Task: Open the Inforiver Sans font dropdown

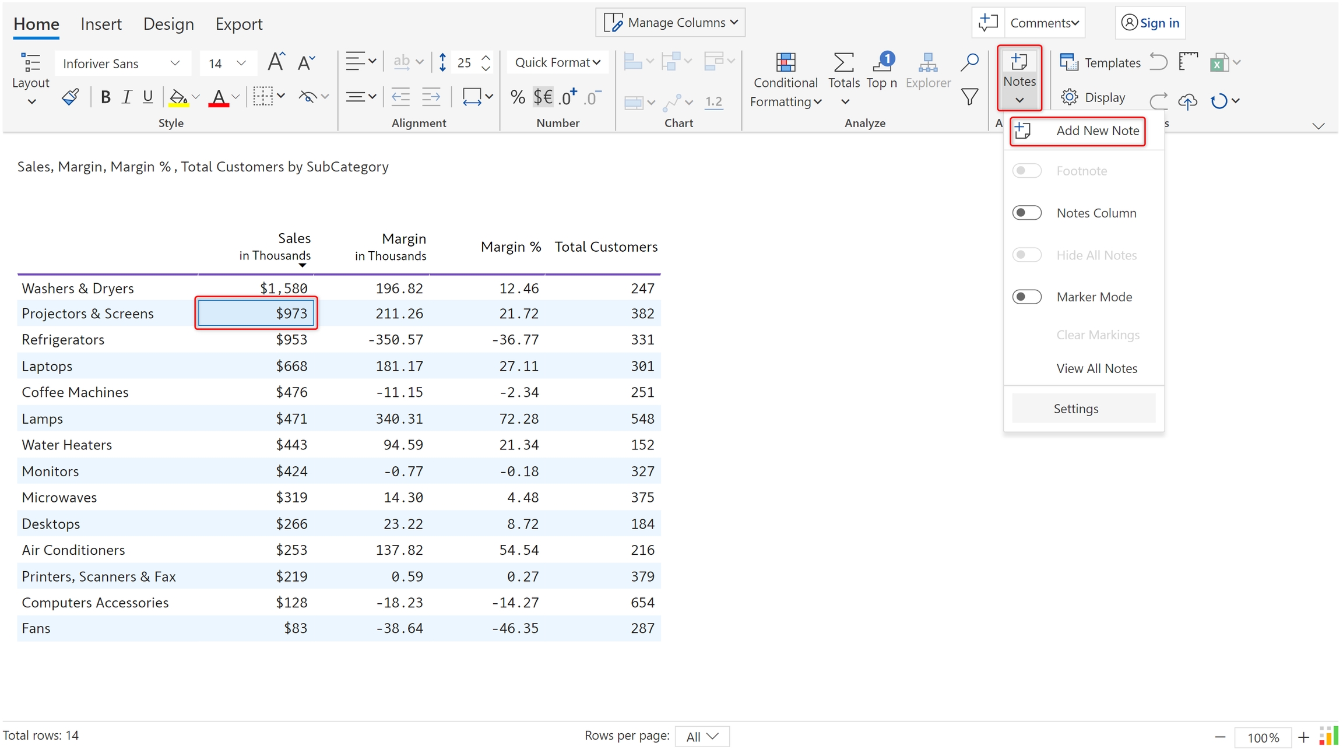Action: 122,63
